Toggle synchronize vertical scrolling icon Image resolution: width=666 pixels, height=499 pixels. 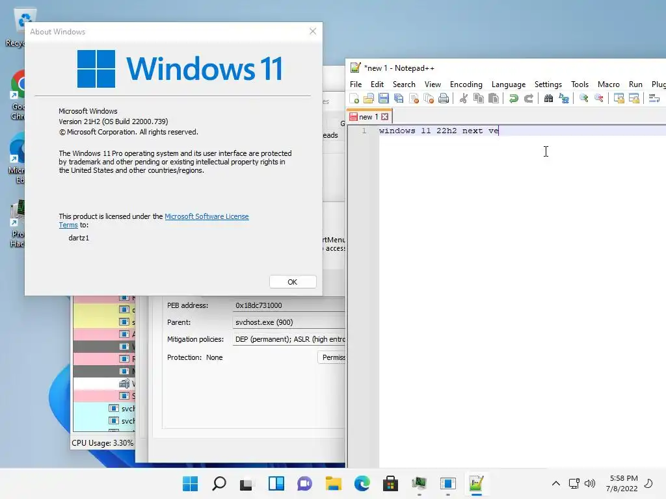tap(619, 99)
